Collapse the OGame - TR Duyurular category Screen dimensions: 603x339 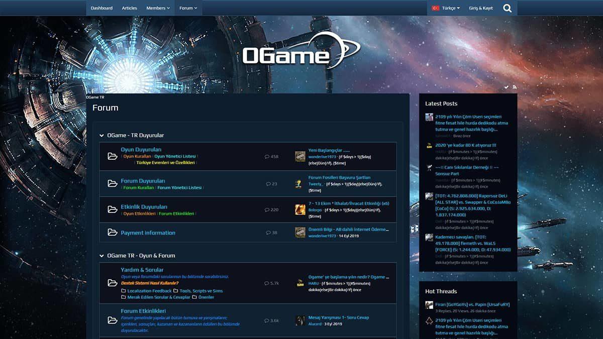pyautogui.click(x=102, y=136)
